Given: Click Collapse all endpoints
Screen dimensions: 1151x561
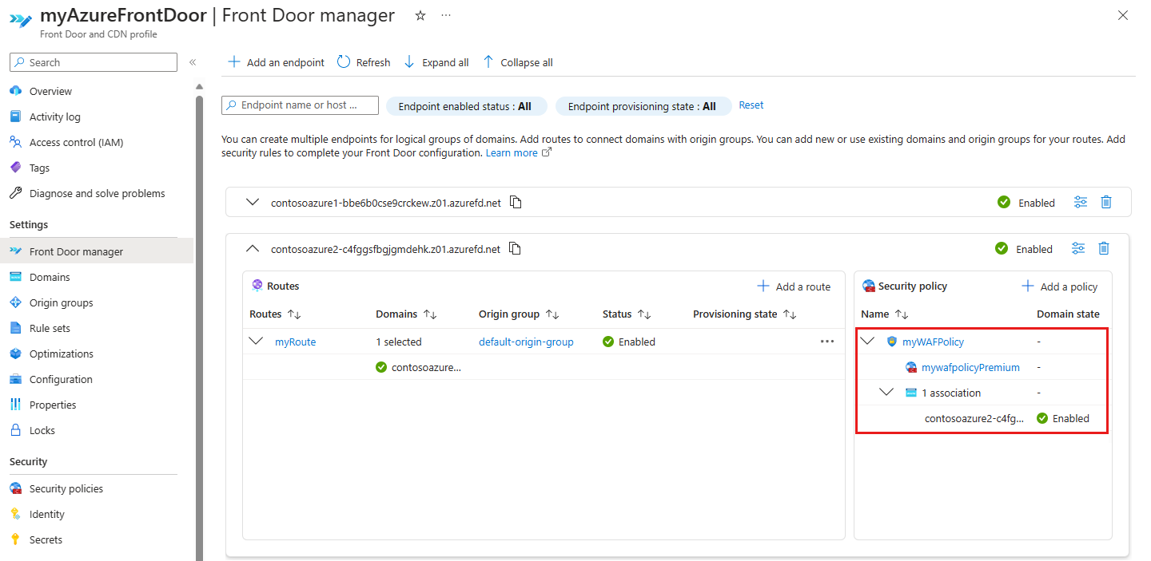Looking at the screenshot, I should tap(517, 62).
